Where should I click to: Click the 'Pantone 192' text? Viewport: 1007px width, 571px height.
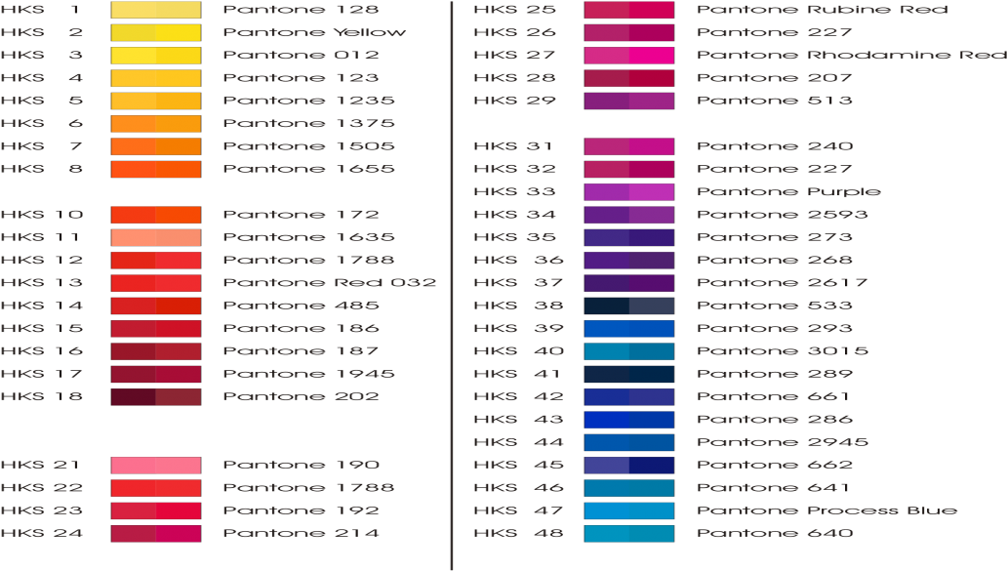[302, 510]
